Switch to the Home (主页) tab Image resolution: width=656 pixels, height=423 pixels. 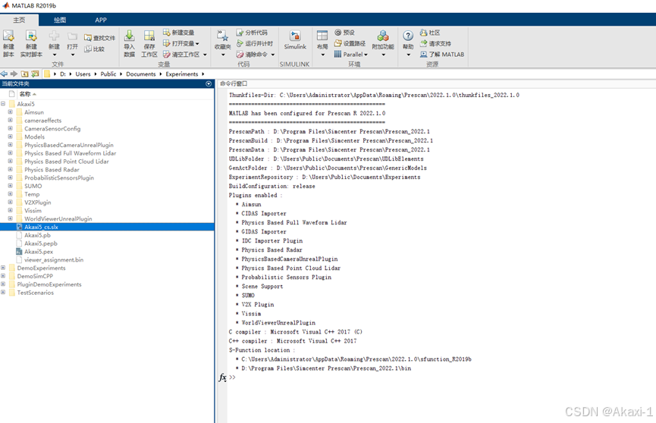pyautogui.click(x=19, y=20)
